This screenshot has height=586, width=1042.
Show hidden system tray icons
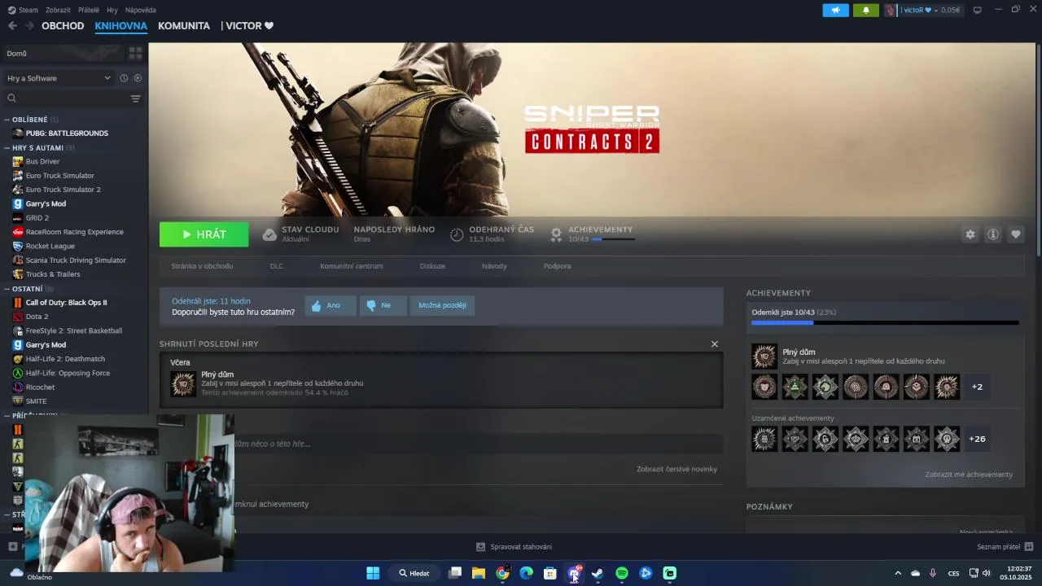coord(898,573)
